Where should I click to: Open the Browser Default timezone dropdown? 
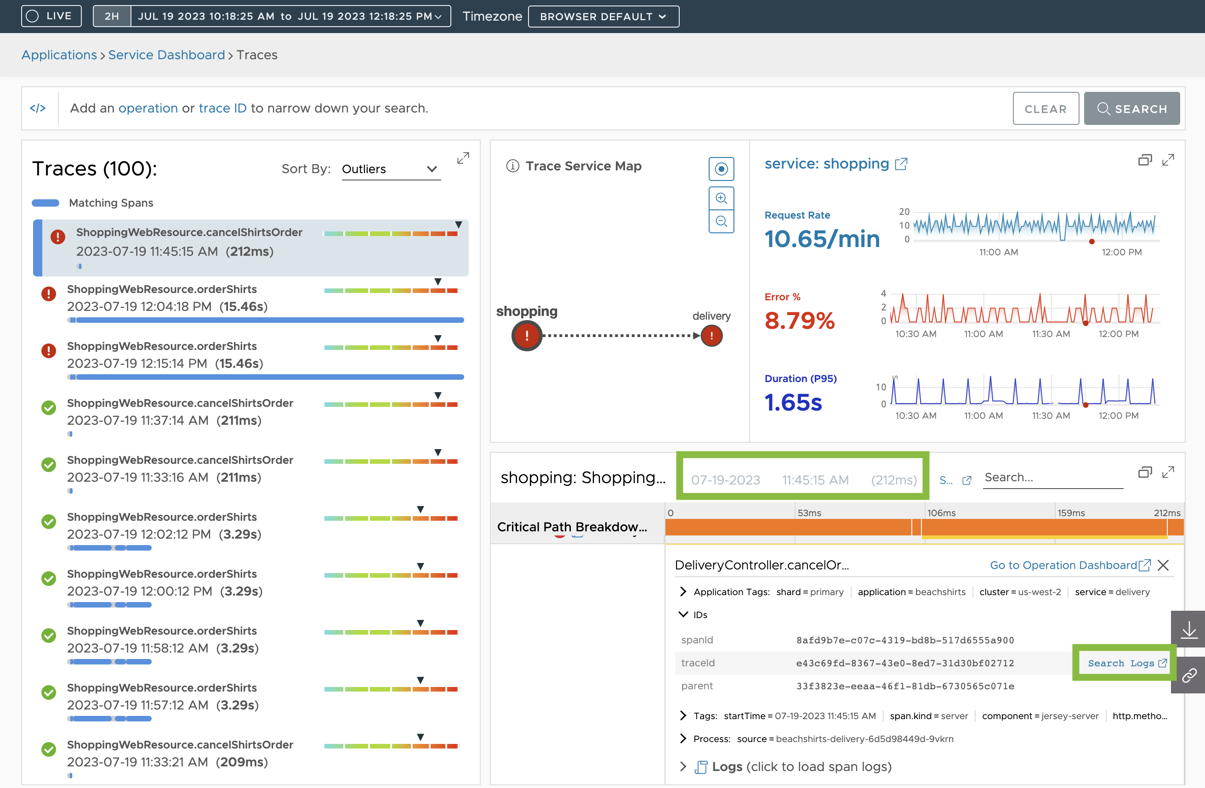[x=603, y=16]
